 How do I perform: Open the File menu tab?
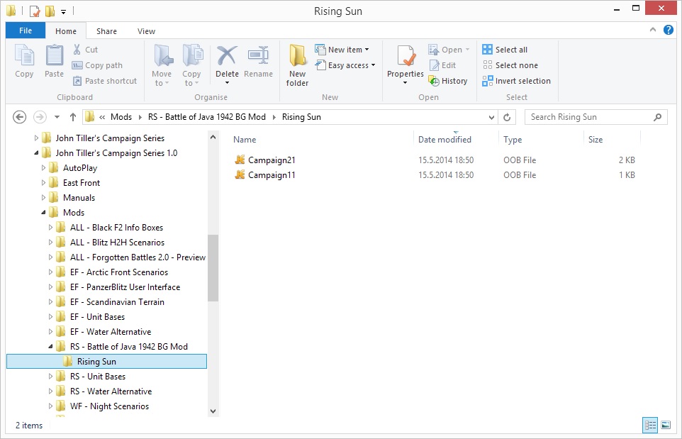tap(26, 30)
